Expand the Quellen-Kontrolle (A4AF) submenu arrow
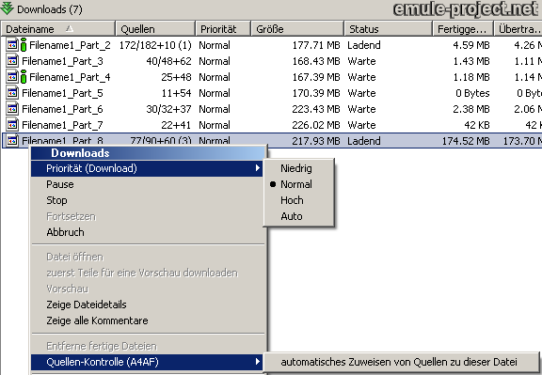Viewport: 542px width, 375px height. click(x=257, y=362)
